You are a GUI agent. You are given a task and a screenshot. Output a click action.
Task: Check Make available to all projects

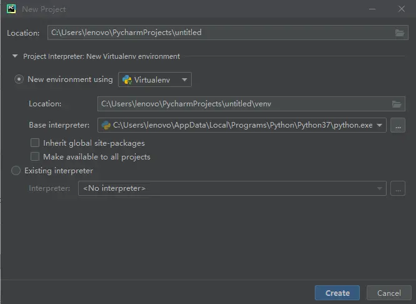35,157
